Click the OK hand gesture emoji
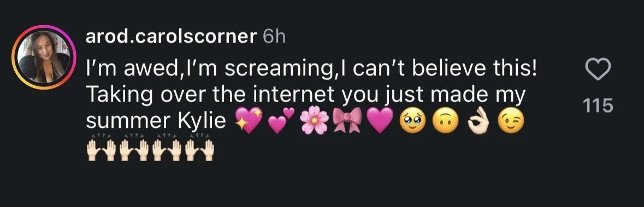This screenshot has width=644, height=207. click(478, 121)
